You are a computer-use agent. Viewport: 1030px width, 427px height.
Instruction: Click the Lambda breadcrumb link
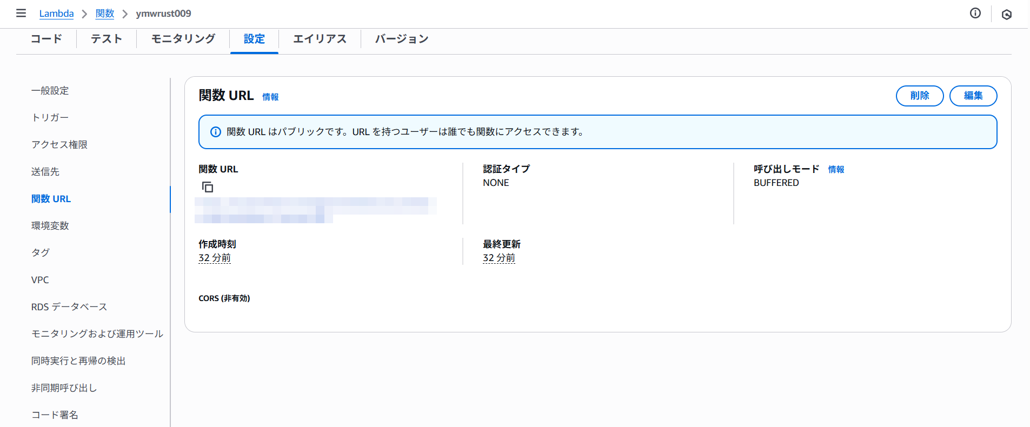pos(56,14)
